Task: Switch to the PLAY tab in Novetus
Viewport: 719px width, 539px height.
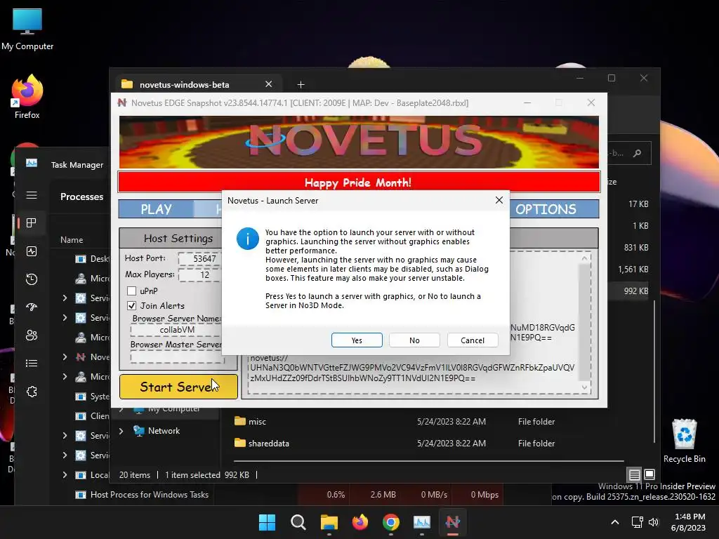Action: 156,209
